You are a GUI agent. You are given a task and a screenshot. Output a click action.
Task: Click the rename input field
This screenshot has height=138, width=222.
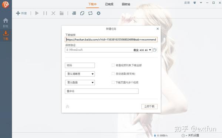click(x=102, y=91)
